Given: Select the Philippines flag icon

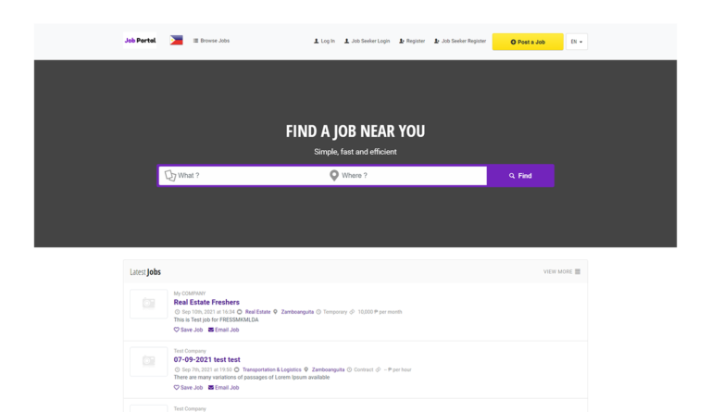Looking at the screenshot, I should [x=177, y=41].
